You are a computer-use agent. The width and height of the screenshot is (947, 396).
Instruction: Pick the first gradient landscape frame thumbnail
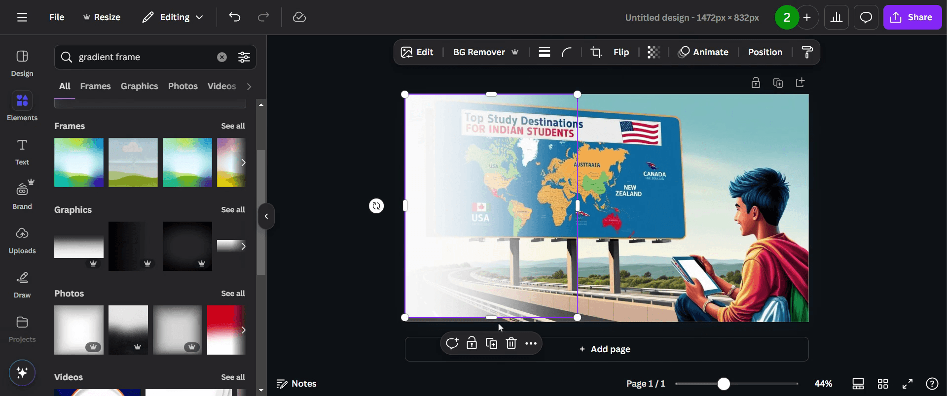tap(79, 163)
